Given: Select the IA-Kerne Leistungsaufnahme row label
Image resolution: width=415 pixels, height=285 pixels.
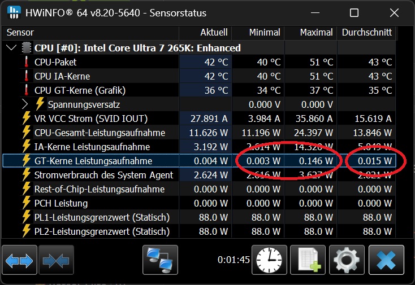Looking at the screenshot, I should pyautogui.click(x=92, y=147).
